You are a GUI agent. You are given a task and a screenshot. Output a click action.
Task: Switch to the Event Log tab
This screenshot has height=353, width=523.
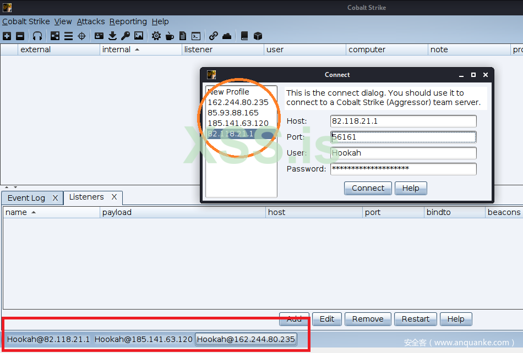pos(26,198)
